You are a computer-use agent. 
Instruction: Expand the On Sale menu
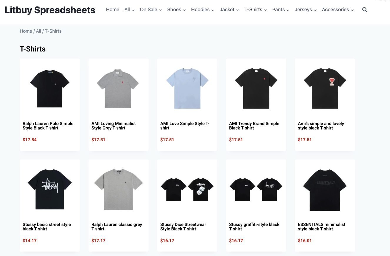click(x=151, y=10)
